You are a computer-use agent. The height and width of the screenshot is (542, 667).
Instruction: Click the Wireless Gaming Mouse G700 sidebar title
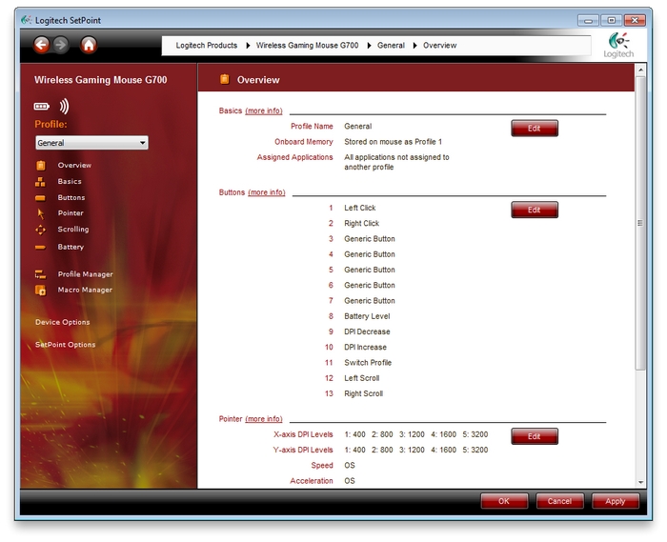pos(101,80)
